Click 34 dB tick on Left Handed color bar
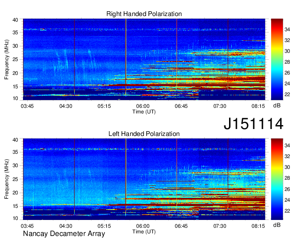The image size is (295, 239). point(287,145)
